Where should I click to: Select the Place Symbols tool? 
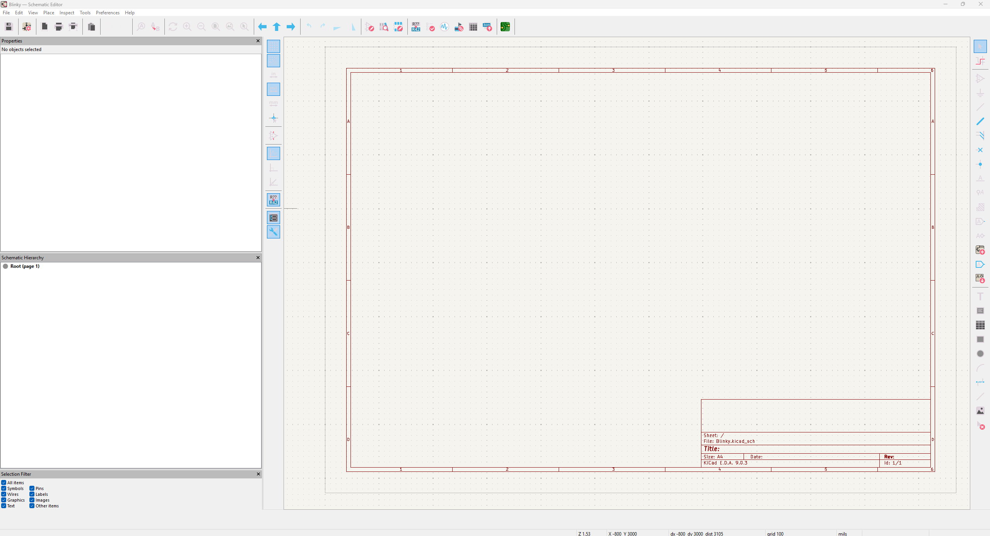[980, 78]
